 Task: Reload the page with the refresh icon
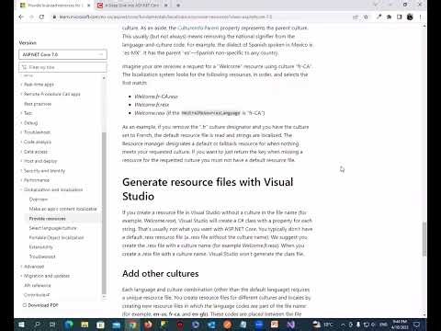click(x=41, y=17)
